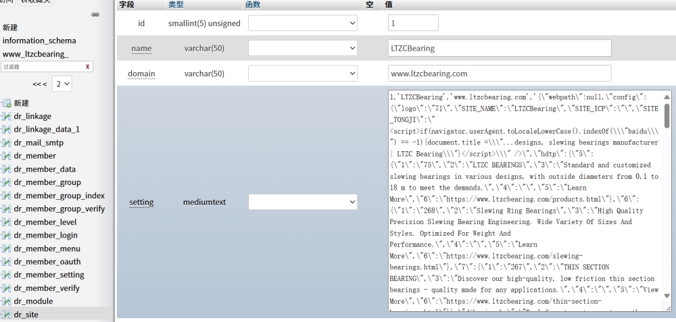
Task: Click the id value field containing 1
Action: click(x=413, y=23)
